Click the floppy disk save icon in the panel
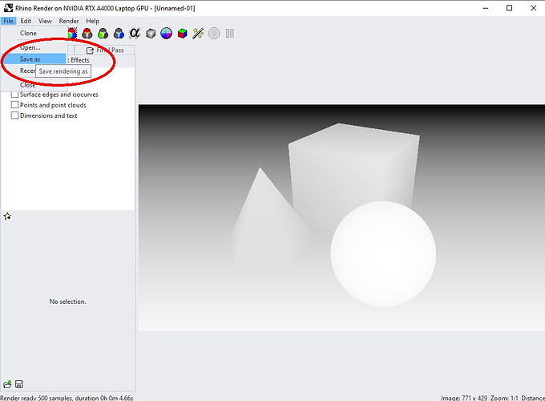 pos(19,384)
